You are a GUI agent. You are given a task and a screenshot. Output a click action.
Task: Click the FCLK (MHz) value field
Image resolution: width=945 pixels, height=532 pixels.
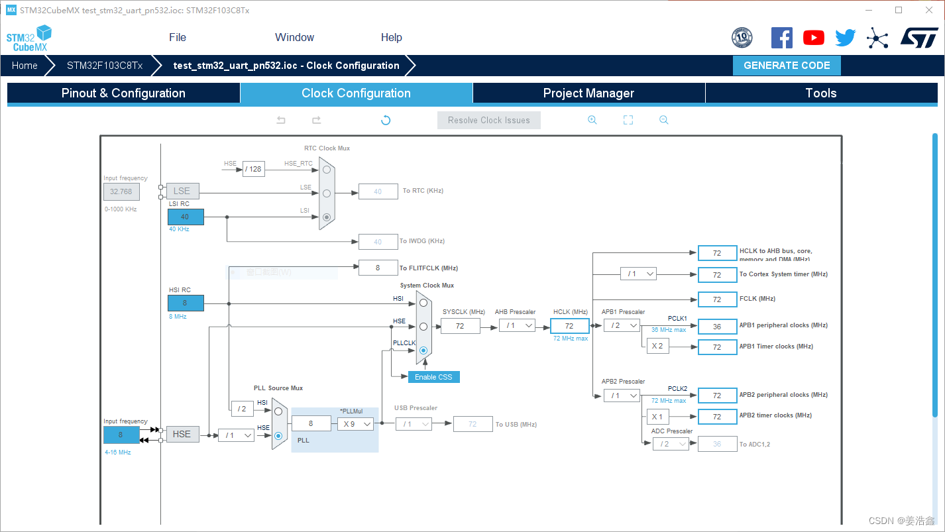717,299
